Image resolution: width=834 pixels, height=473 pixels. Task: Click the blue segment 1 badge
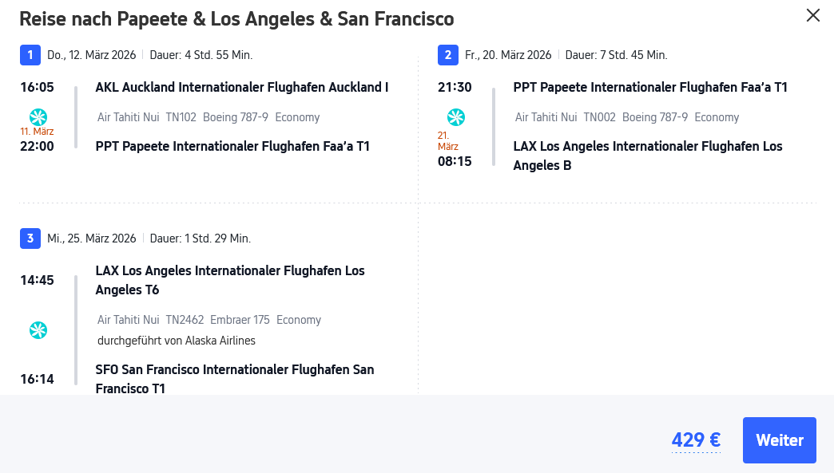30,55
